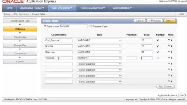Viewport: 187px width, 105px height.
Task: Click the Add Column button
Action: 165,87
